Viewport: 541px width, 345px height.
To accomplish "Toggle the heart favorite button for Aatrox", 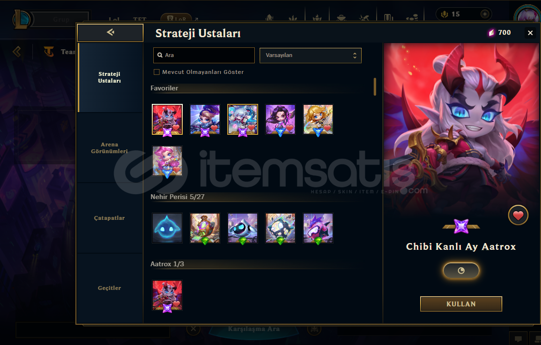I will click(518, 216).
